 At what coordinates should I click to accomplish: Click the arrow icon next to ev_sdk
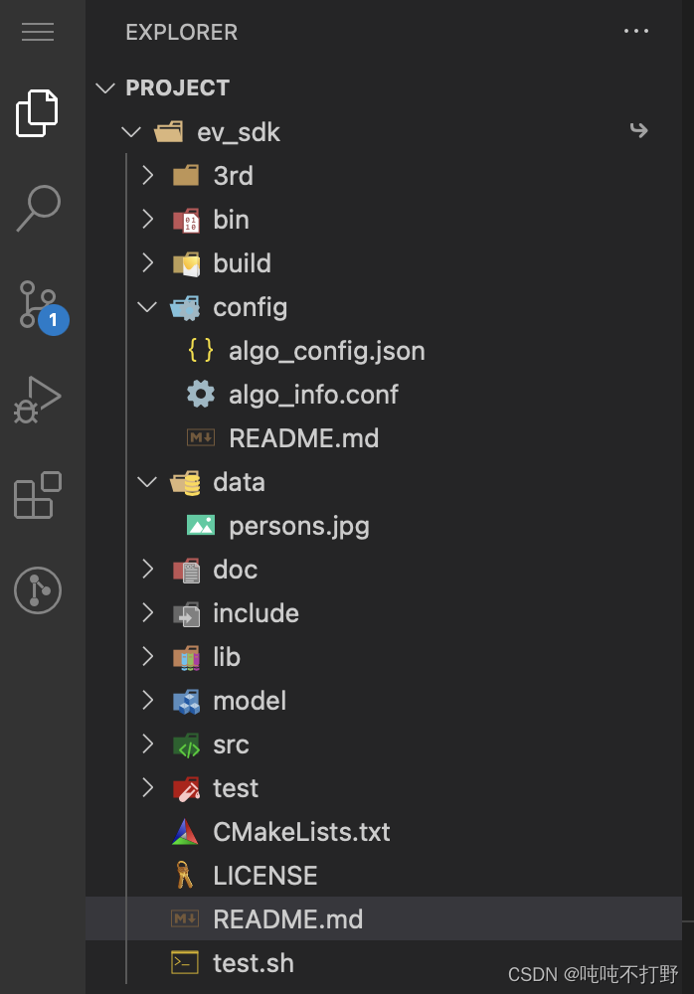(x=638, y=130)
